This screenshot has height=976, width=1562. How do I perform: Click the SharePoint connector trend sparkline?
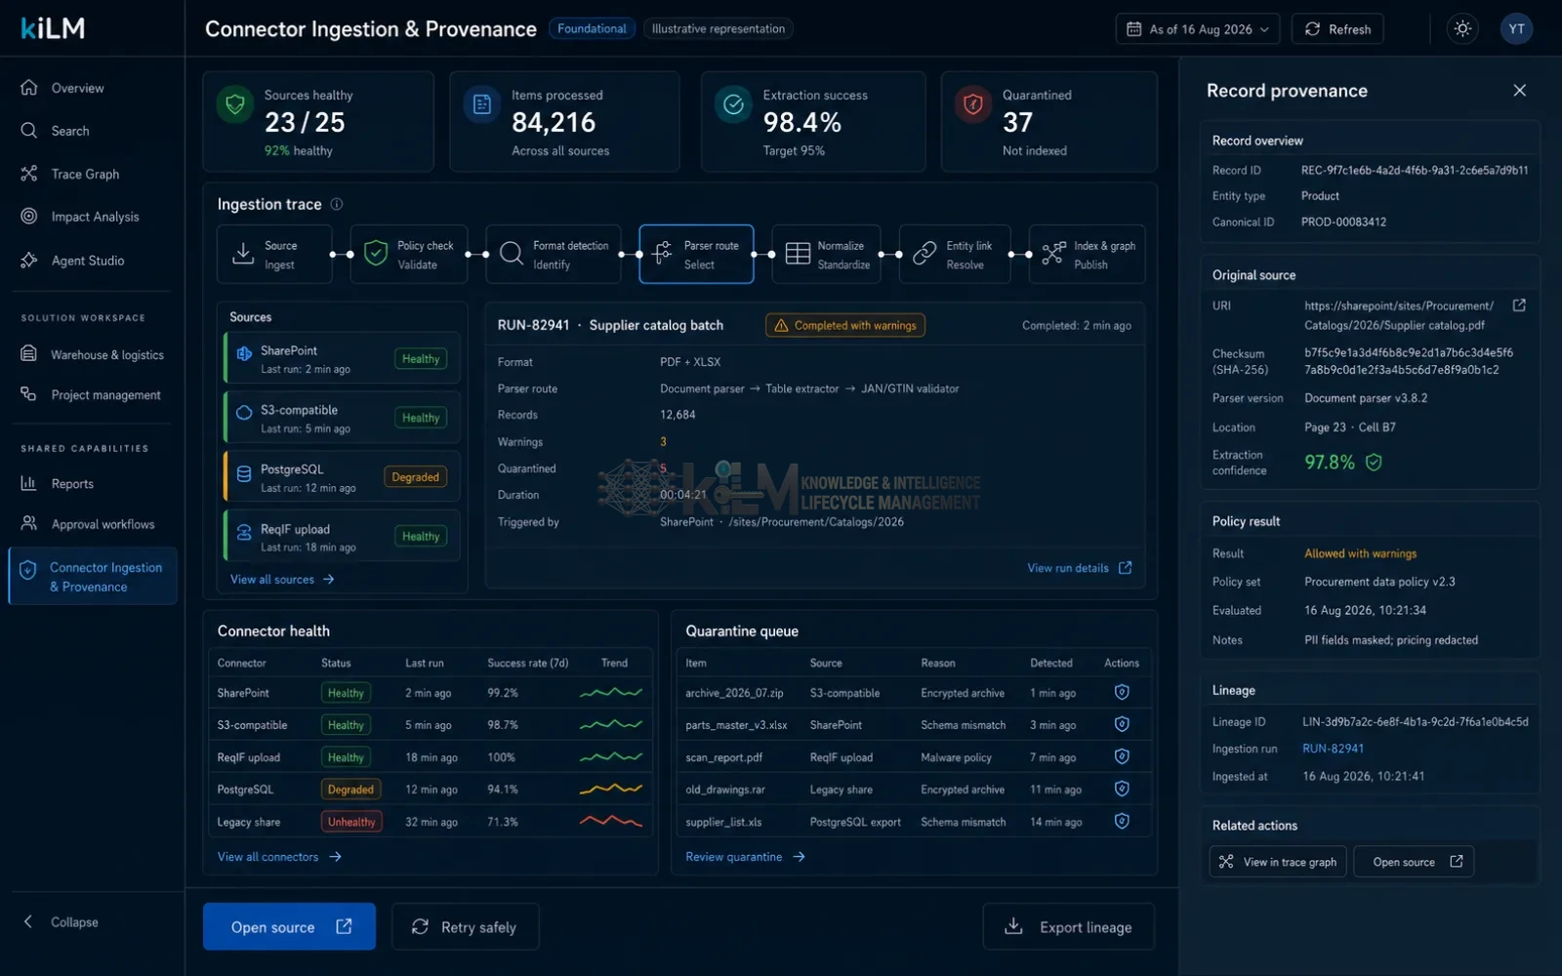(611, 693)
